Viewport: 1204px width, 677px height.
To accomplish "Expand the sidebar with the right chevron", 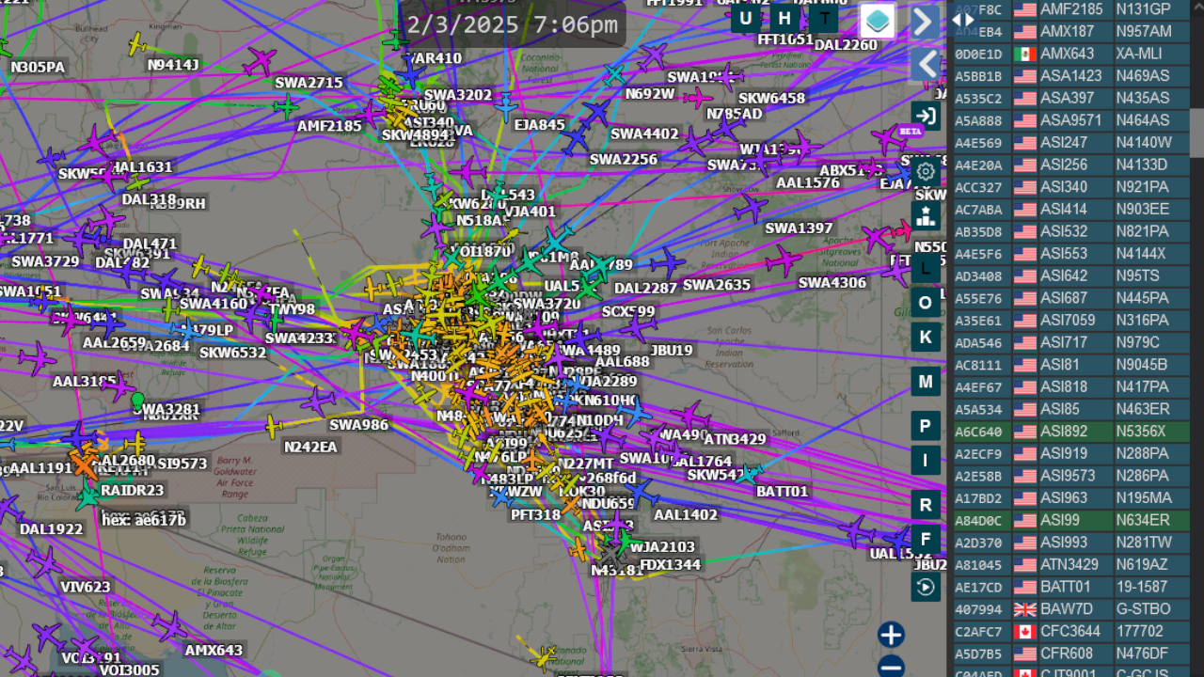I will coord(926,21).
